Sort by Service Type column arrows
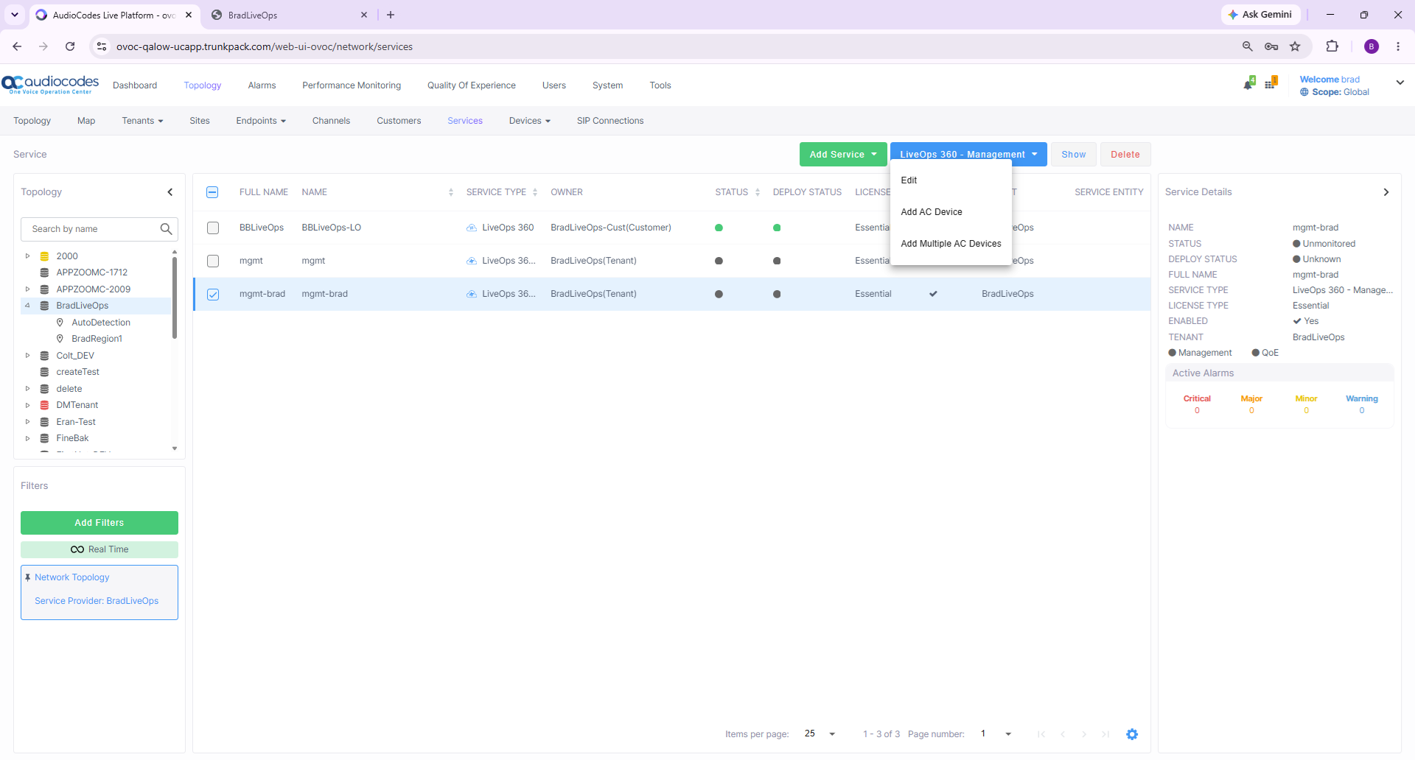The width and height of the screenshot is (1415, 760). [535, 192]
